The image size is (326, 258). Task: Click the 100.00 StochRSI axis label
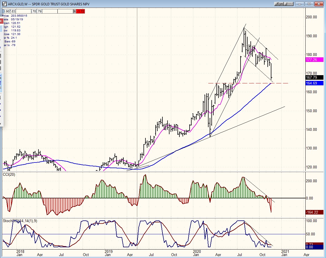[312, 221]
